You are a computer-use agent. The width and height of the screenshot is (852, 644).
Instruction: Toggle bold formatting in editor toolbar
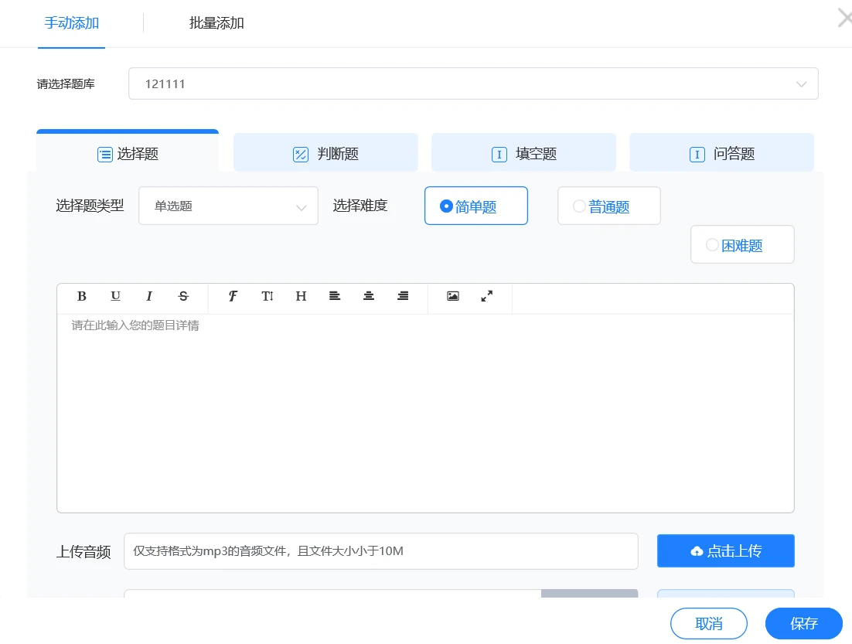(82, 296)
